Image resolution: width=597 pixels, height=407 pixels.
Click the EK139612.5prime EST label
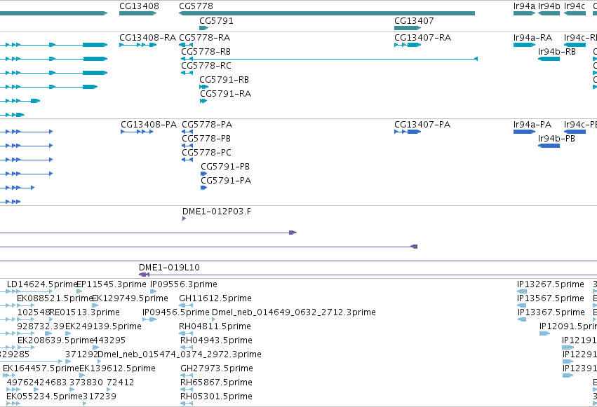click(x=117, y=368)
